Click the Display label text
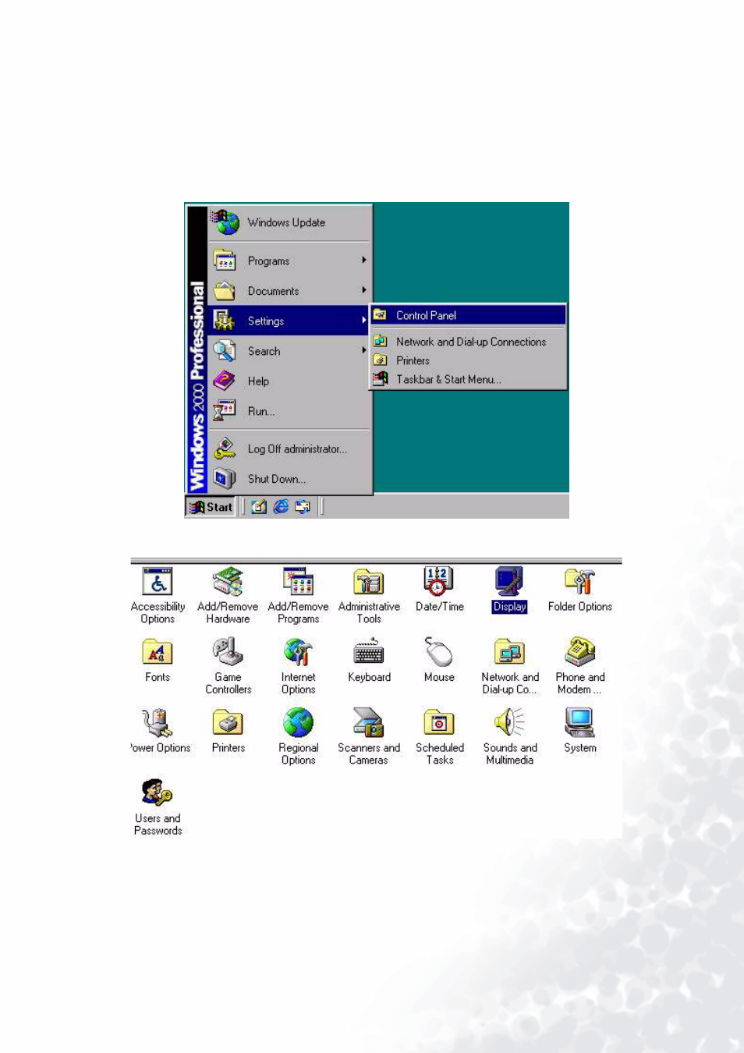 click(510, 607)
